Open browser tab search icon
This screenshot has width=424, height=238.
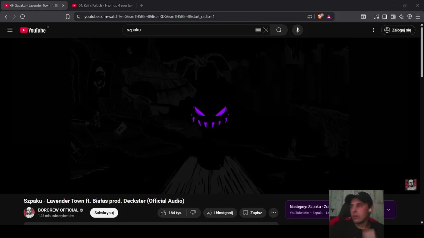click(363, 17)
